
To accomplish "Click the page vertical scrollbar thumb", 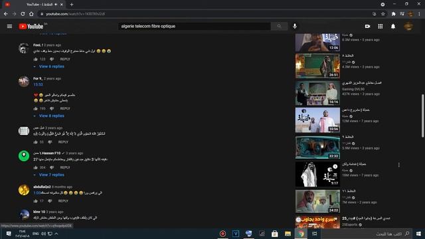I will [x=422, y=116].
